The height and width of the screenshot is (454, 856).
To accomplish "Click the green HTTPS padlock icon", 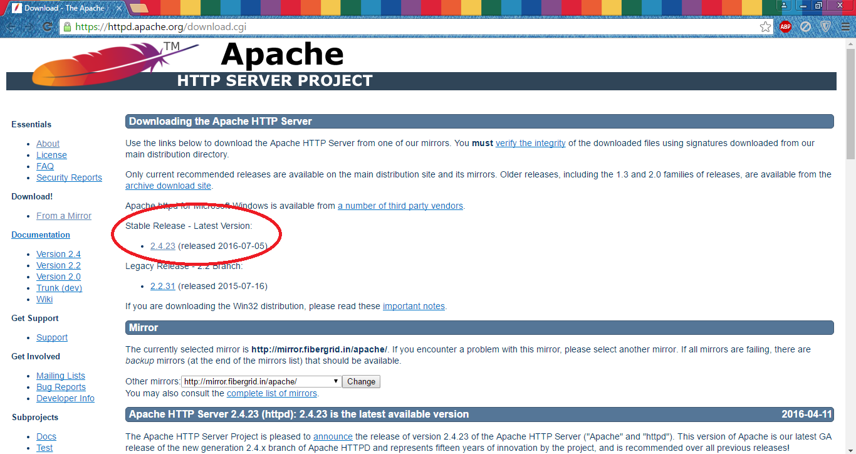I will coord(67,26).
